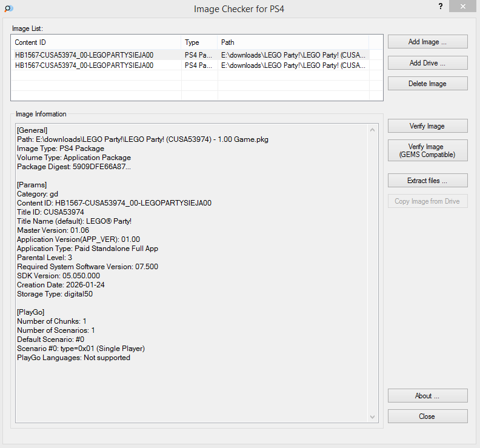Click the help question mark button
480x448 pixels.
click(x=441, y=6)
